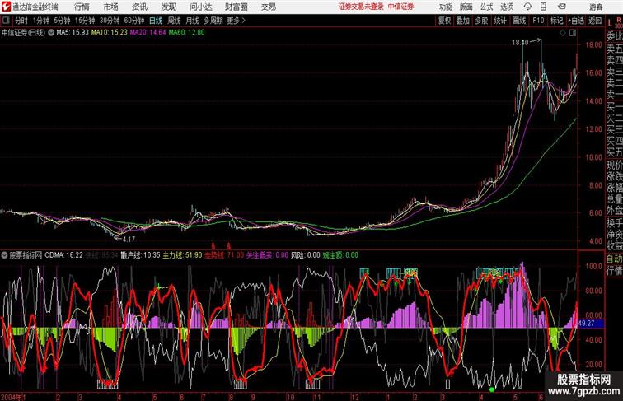Click the 观主顶: 0.00 indicator label
Viewport: 623px width, 401px height.
340,255
